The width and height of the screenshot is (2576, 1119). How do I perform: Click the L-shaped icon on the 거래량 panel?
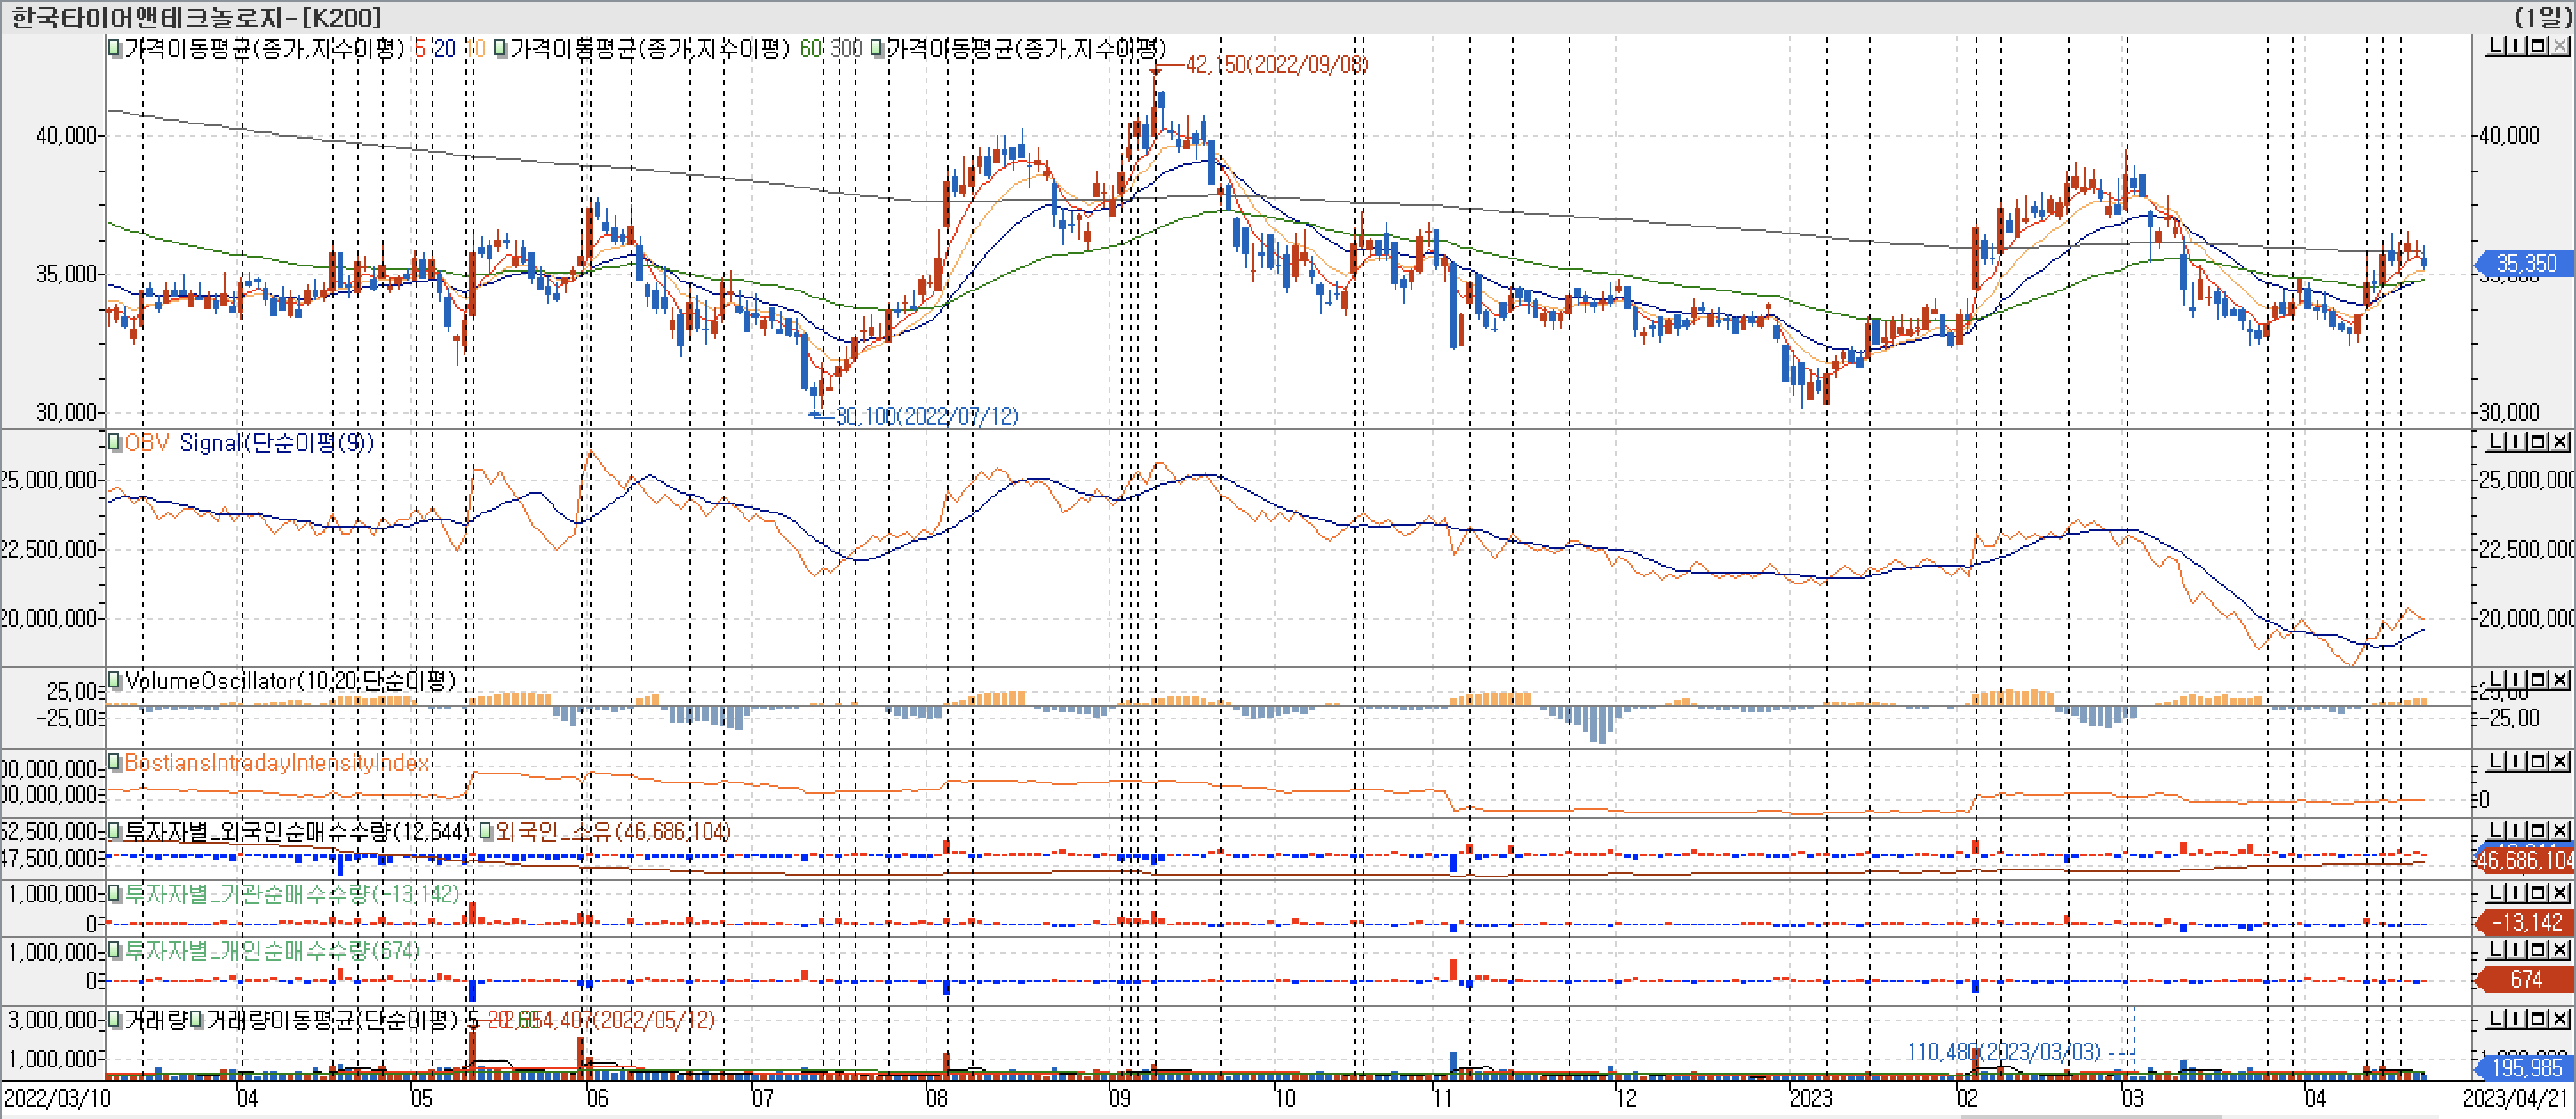(x=2496, y=1019)
